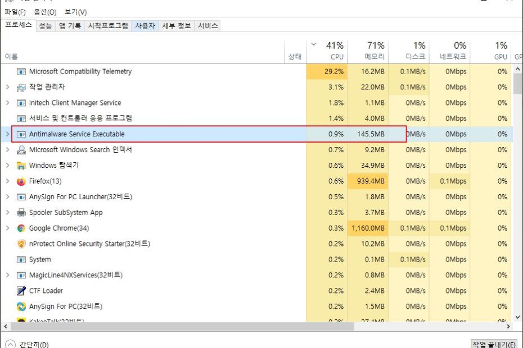Sort by the 네트워크 column header
Viewport: 523px width, 348px height.
(450, 51)
